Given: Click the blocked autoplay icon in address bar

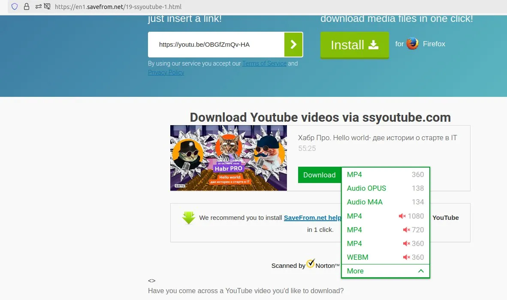Looking at the screenshot, I should click(47, 6).
